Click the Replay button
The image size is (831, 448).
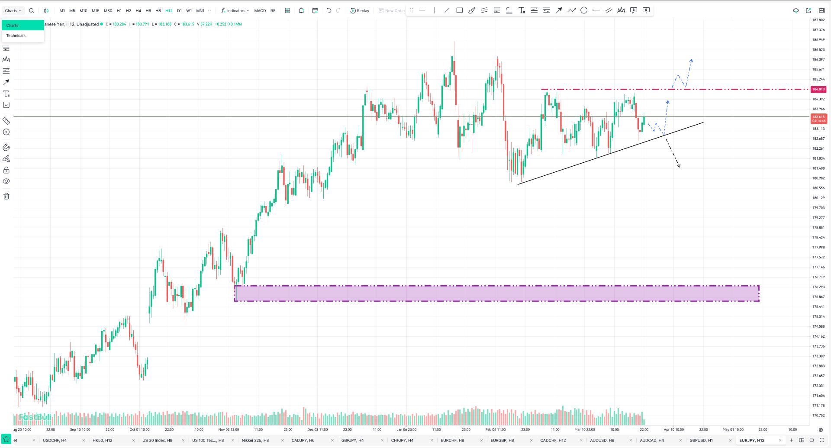click(360, 11)
